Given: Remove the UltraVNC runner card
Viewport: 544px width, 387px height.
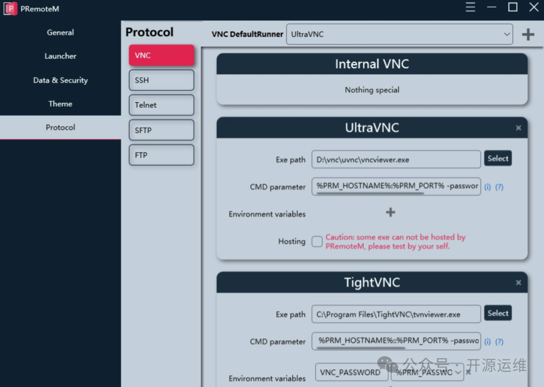Looking at the screenshot, I should tap(518, 128).
